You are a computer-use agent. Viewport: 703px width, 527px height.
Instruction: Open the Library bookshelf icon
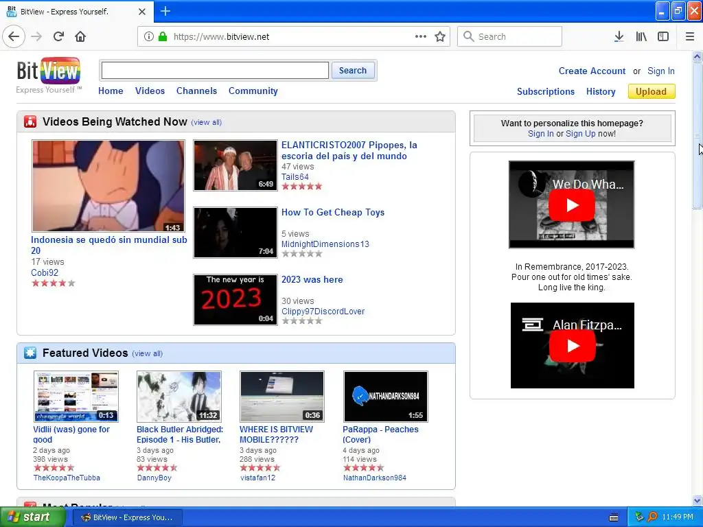(x=641, y=37)
